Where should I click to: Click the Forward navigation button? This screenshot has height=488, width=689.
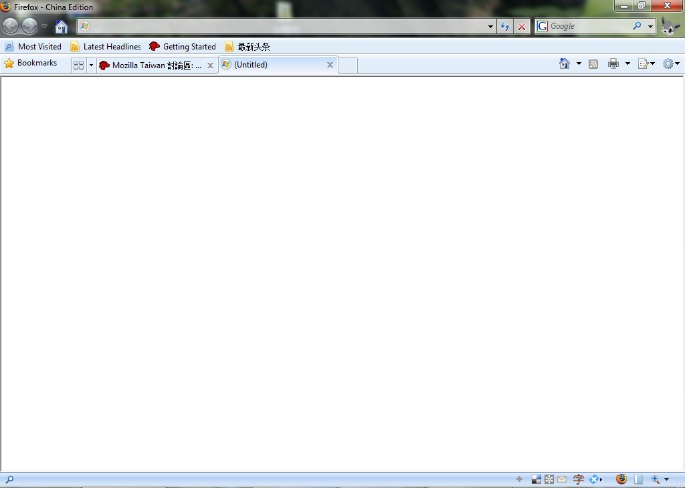tap(30, 26)
